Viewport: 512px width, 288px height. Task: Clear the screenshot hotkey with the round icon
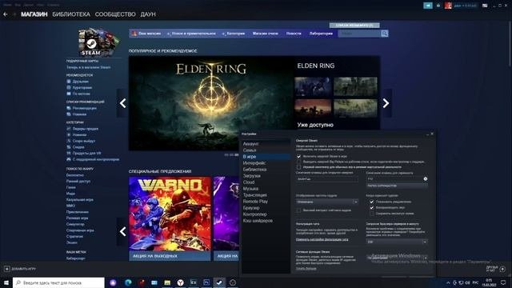point(425,179)
